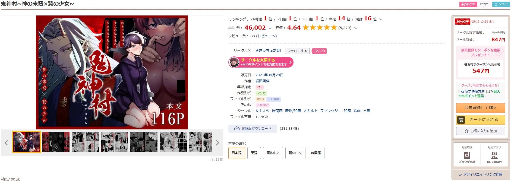Image resolution: width=511 pixels, height=181 pixels.
Task: Click 会員登録して購入 button
Action: 481,108
